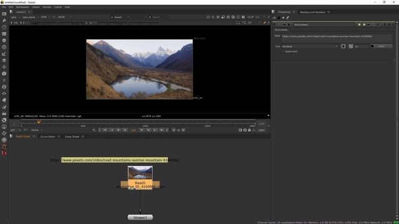
Task: Open the Filter nodes toolbar menu
Action: [x=4, y=47]
